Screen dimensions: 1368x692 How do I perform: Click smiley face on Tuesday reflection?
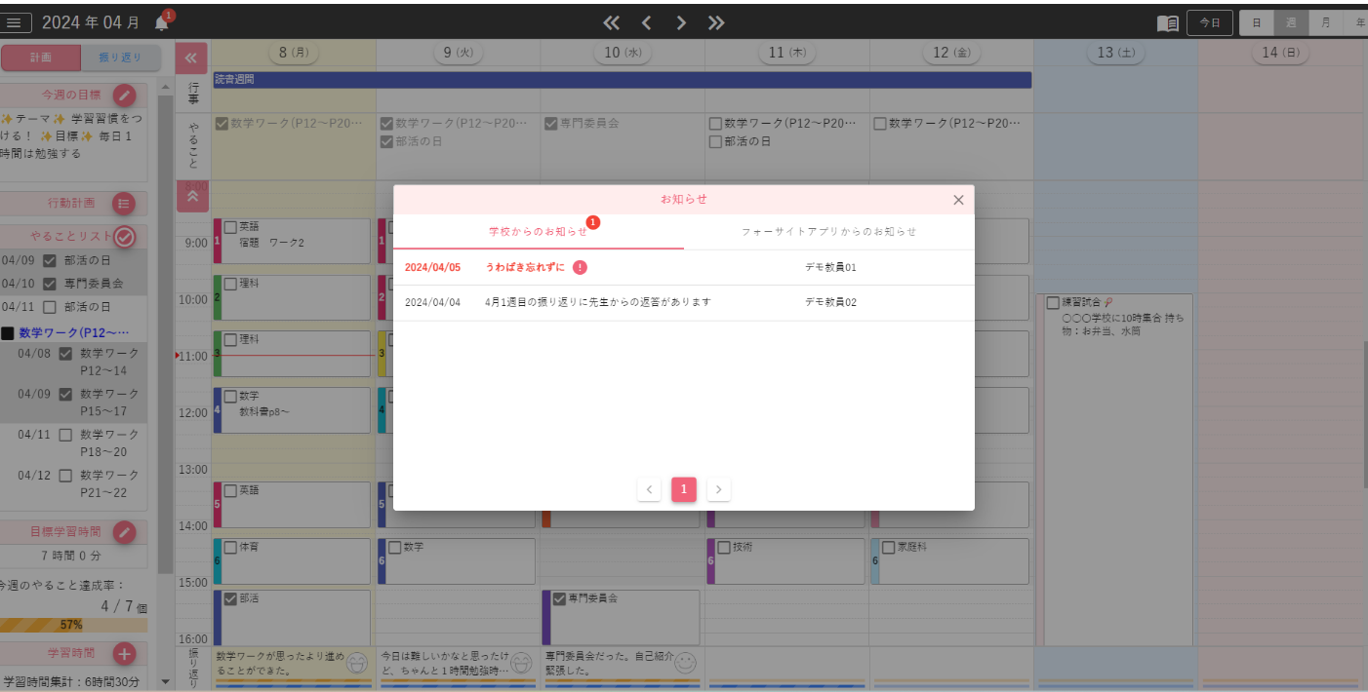click(x=523, y=664)
